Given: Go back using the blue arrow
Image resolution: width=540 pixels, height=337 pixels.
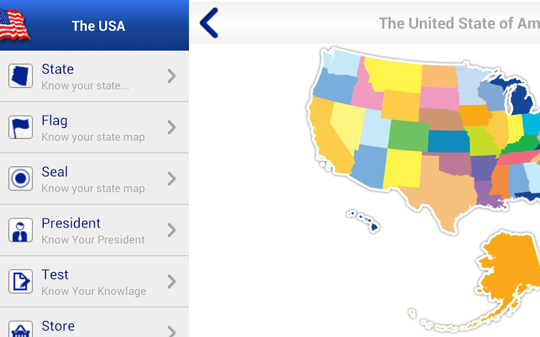Looking at the screenshot, I should point(209,23).
